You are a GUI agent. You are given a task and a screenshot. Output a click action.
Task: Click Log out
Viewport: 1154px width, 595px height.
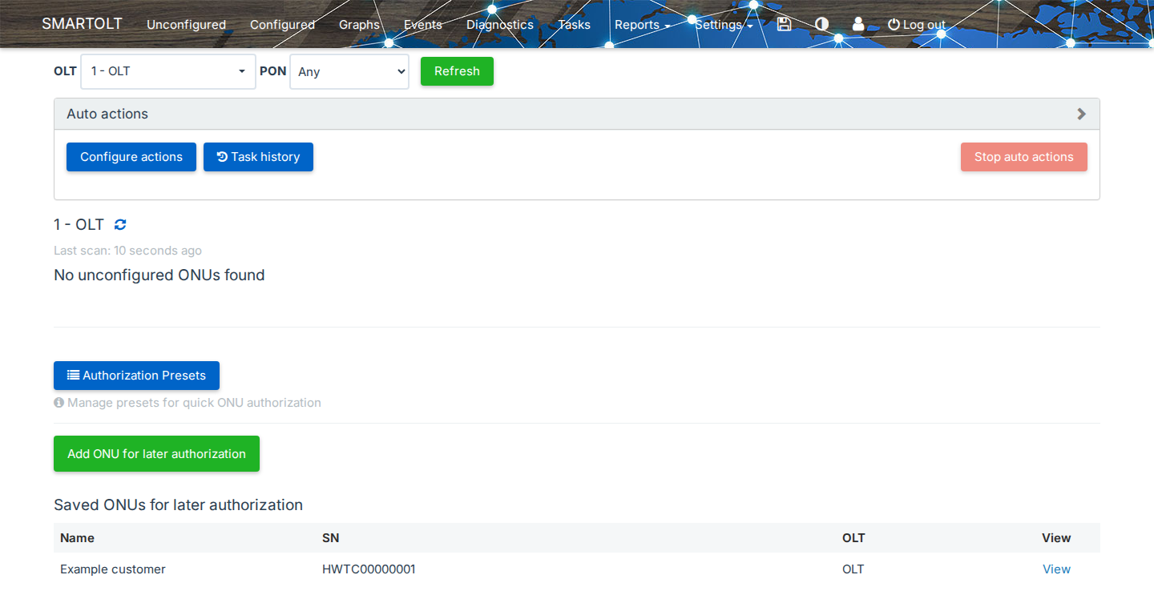917,25
